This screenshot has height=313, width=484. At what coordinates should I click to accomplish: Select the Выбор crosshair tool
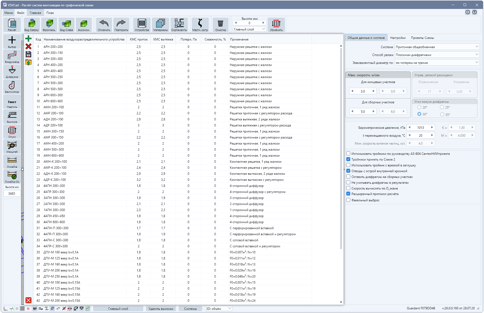(x=12, y=42)
